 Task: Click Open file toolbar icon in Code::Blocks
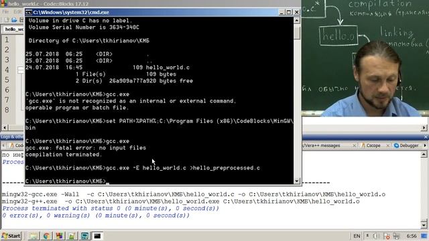[14, 20]
